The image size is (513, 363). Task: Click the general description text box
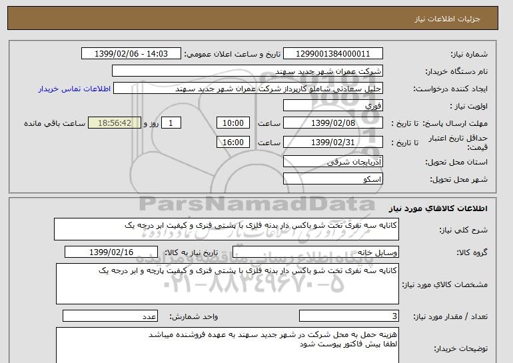tap(227, 230)
